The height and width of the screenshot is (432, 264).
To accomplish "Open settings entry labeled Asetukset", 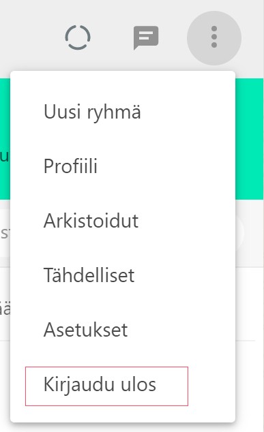I will pos(85,330).
